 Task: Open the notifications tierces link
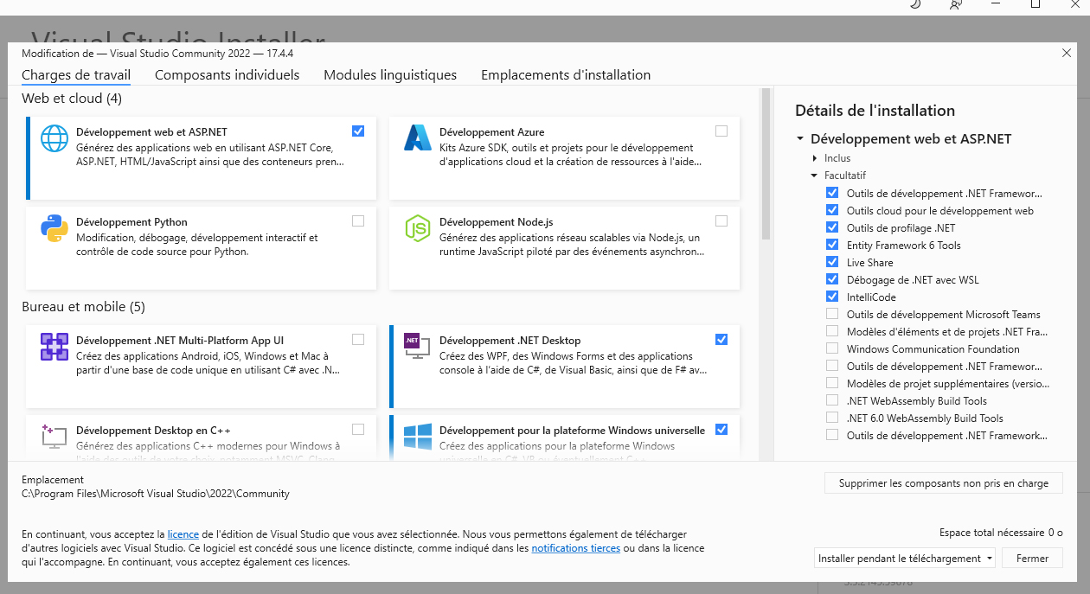tap(575, 548)
